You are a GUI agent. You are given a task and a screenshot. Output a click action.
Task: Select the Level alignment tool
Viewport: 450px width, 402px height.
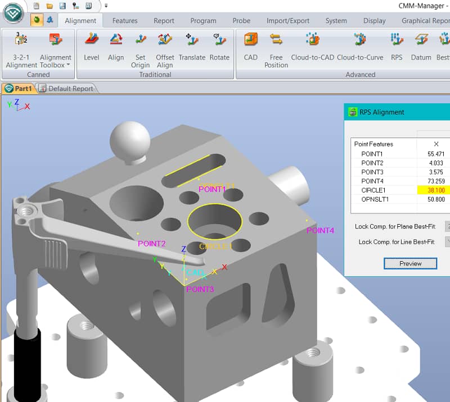pos(91,40)
